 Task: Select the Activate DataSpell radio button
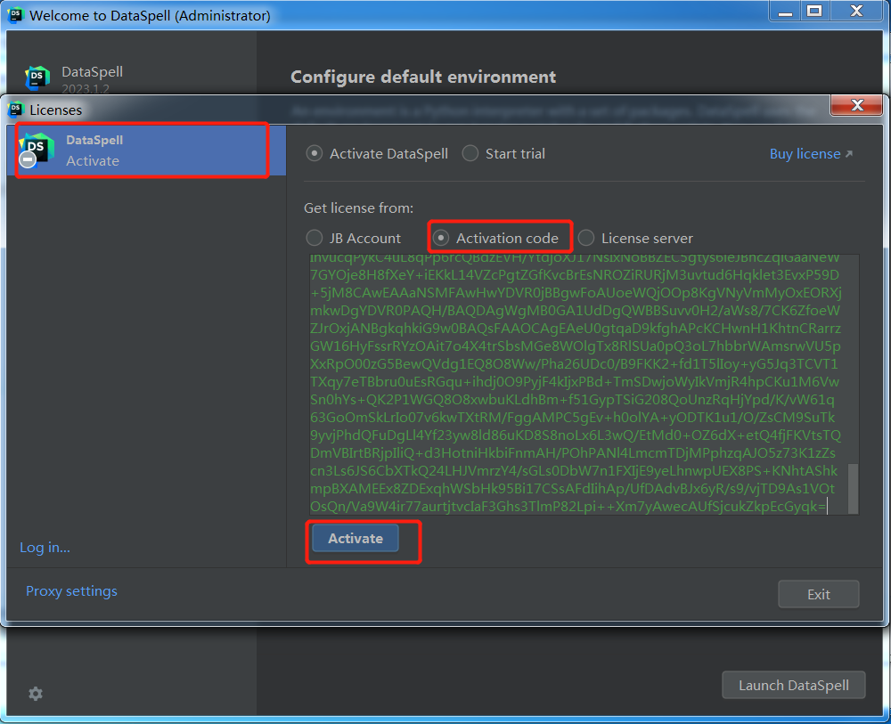[315, 153]
